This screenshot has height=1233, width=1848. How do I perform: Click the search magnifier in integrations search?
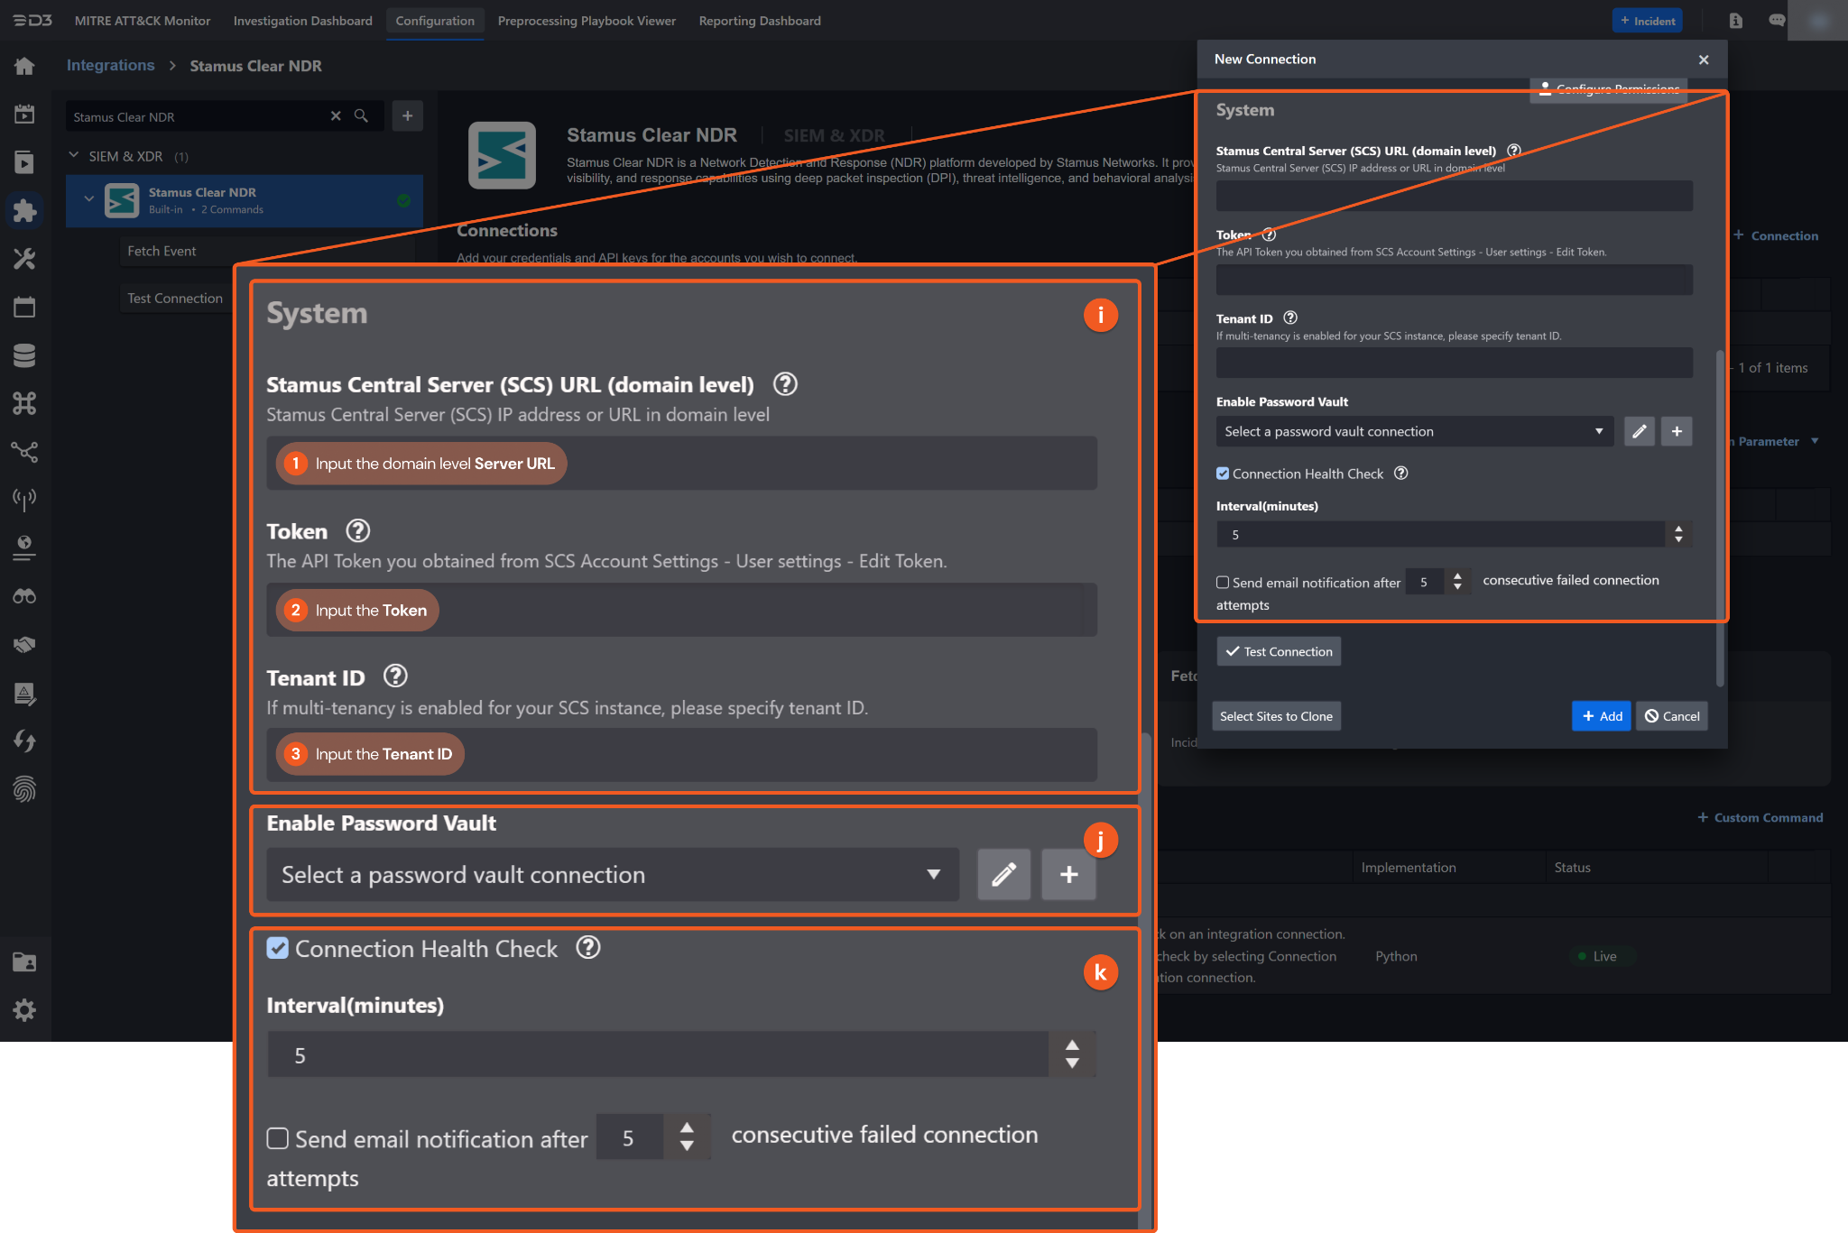[x=361, y=116]
